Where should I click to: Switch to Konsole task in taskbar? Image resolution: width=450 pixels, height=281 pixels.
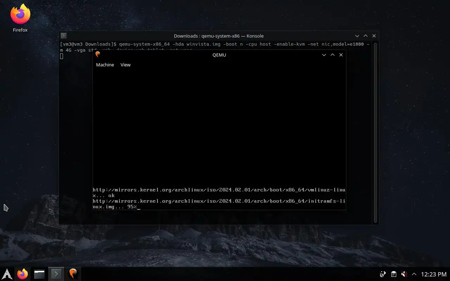click(56, 274)
